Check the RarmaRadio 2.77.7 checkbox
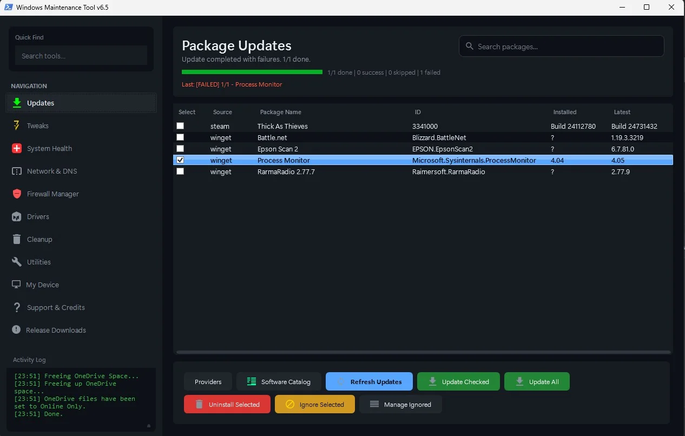The height and width of the screenshot is (436, 685). point(180,171)
